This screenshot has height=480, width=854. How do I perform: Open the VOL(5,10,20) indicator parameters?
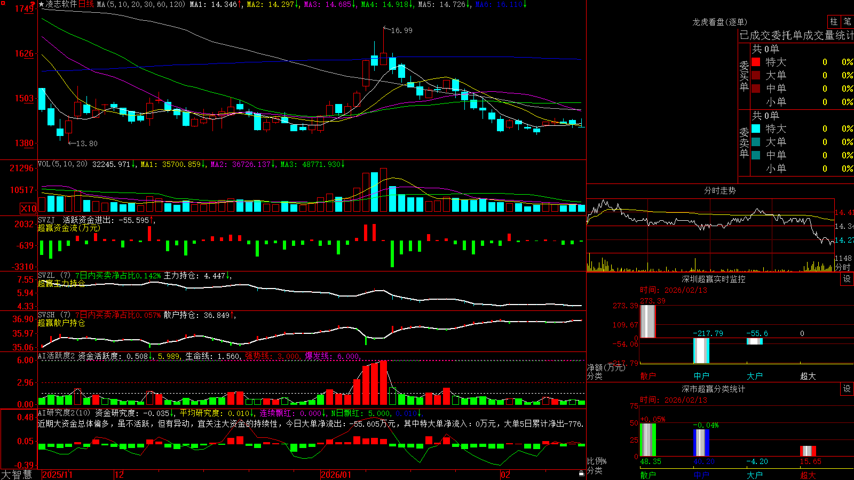pos(62,164)
